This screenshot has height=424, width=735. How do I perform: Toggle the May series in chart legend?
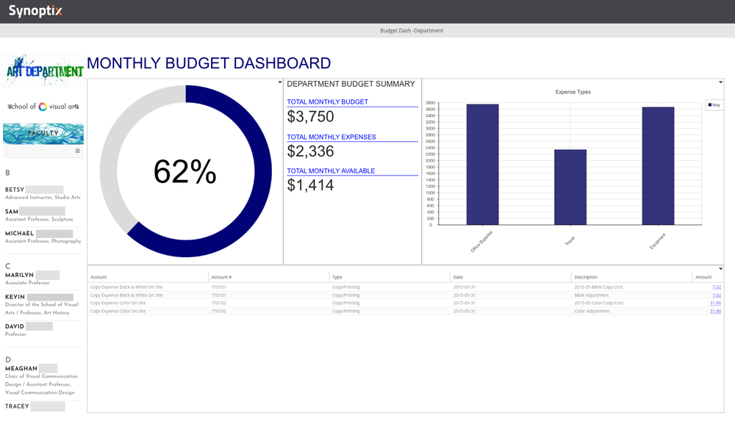point(714,104)
